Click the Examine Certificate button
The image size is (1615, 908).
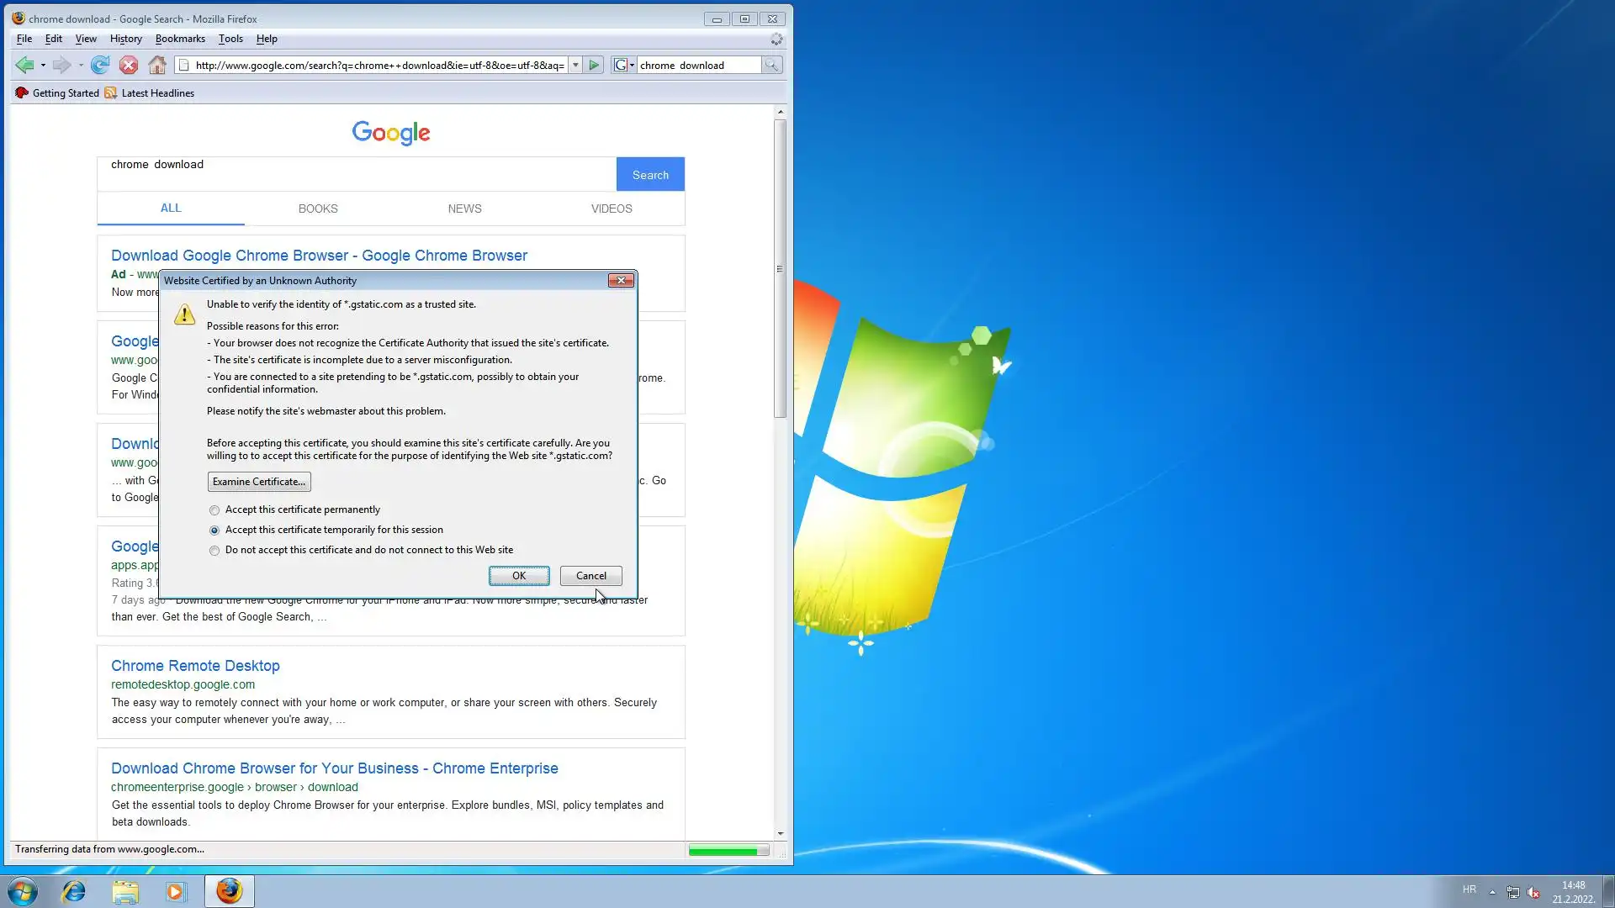259,482
